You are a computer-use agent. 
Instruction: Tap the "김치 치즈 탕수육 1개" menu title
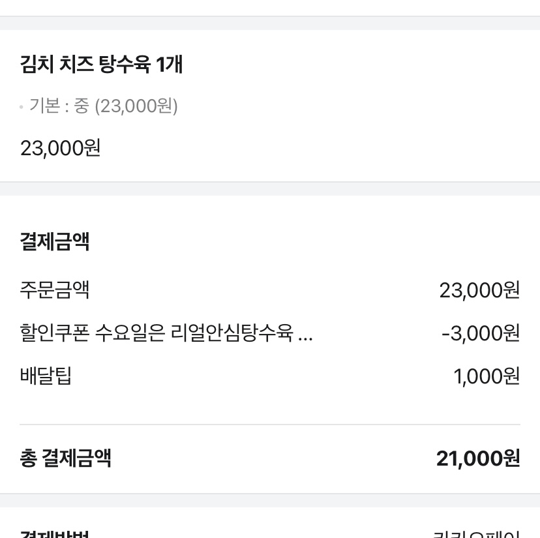[101, 65]
